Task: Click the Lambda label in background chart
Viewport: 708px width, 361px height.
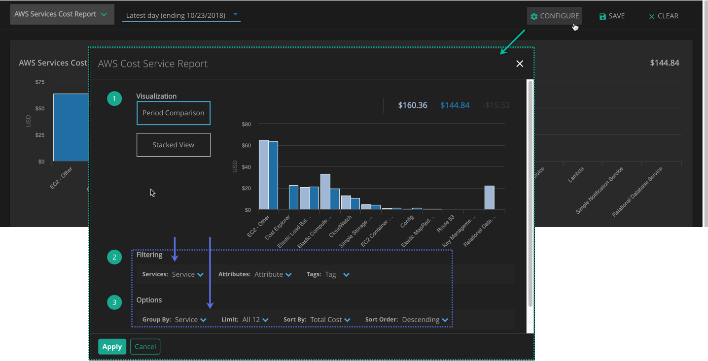Action: (x=576, y=174)
